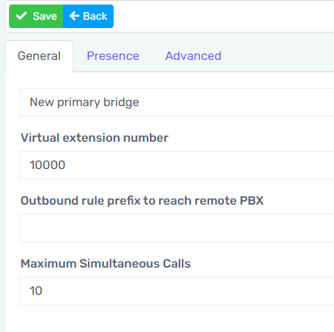Click the 'Maximum Simultaneous Calls' label
The height and width of the screenshot is (332, 334).
click(105, 264)
